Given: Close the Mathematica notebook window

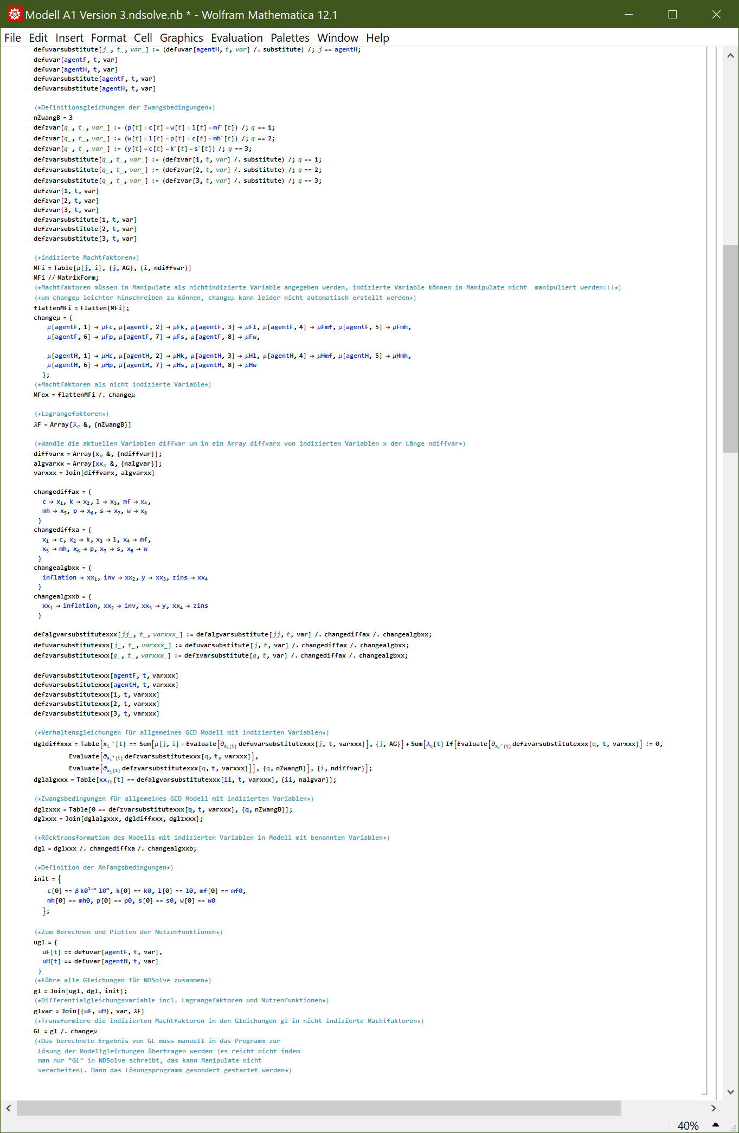Looking at the screenshot, I should click(x=716, y=15).
